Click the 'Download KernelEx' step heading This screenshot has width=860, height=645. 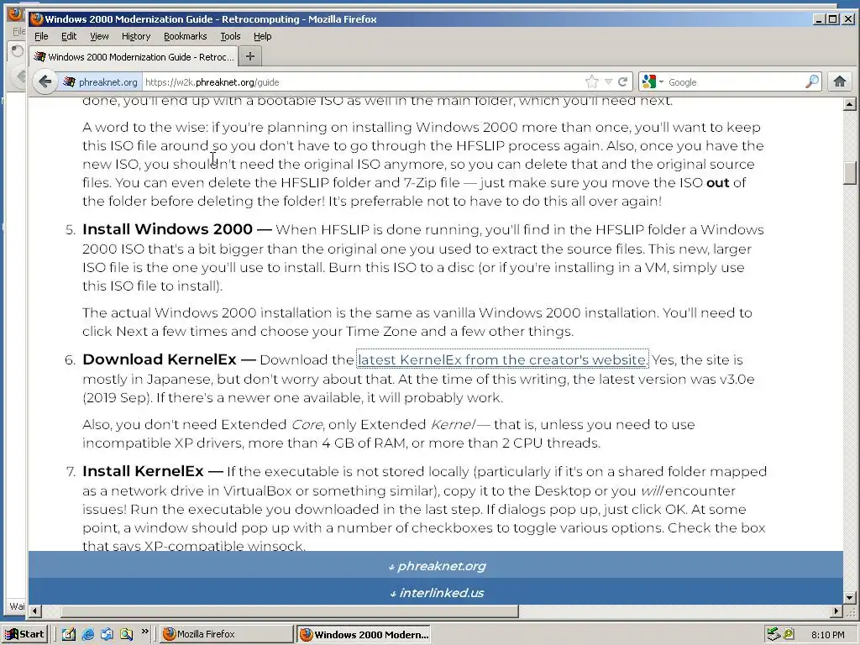[159, 359]
